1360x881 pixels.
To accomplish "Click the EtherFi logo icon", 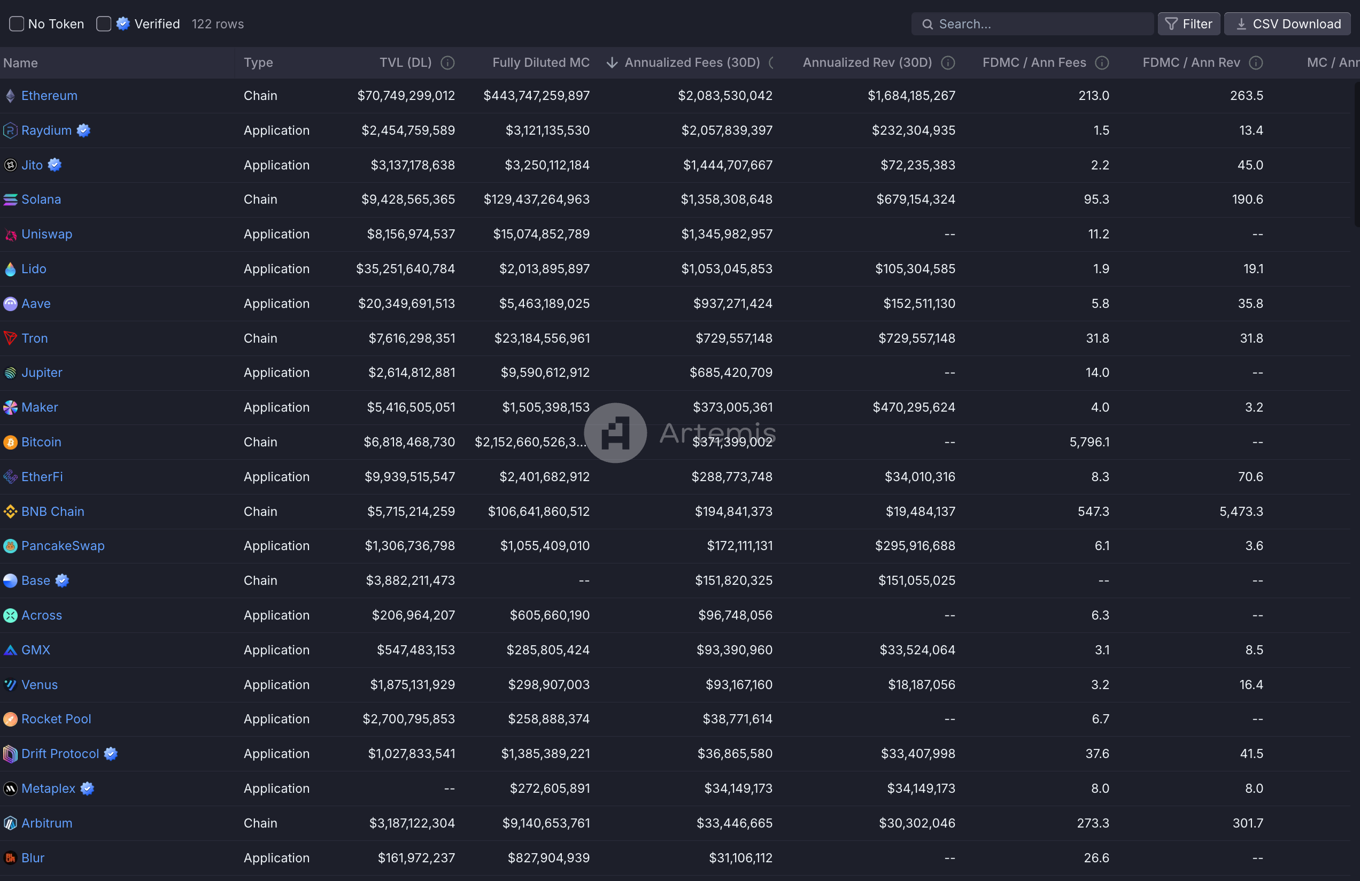I will (10, 477).
